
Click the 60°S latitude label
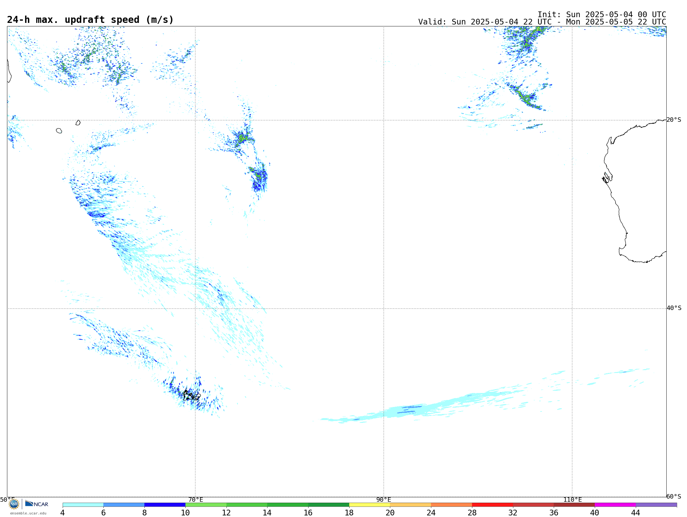pos(674,496)
